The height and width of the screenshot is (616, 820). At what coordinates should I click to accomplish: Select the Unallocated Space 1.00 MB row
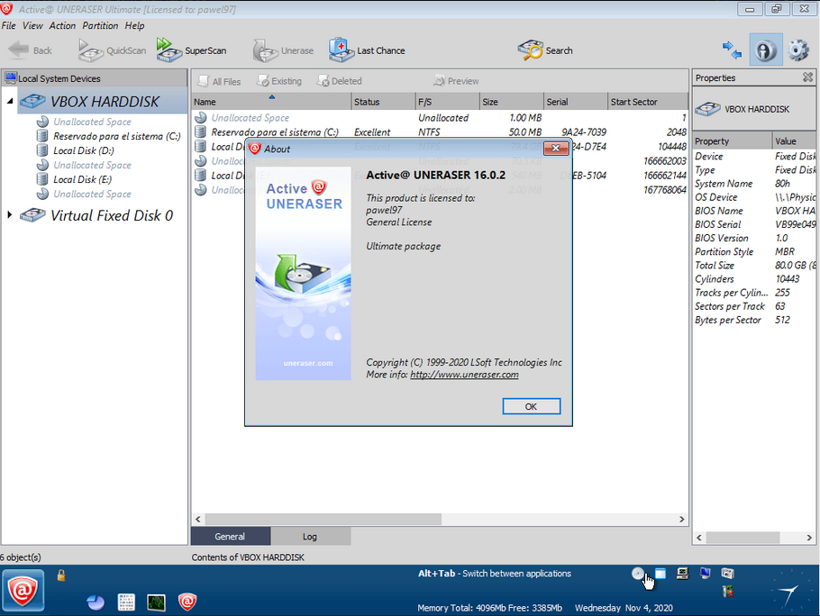tap(440, 118)
